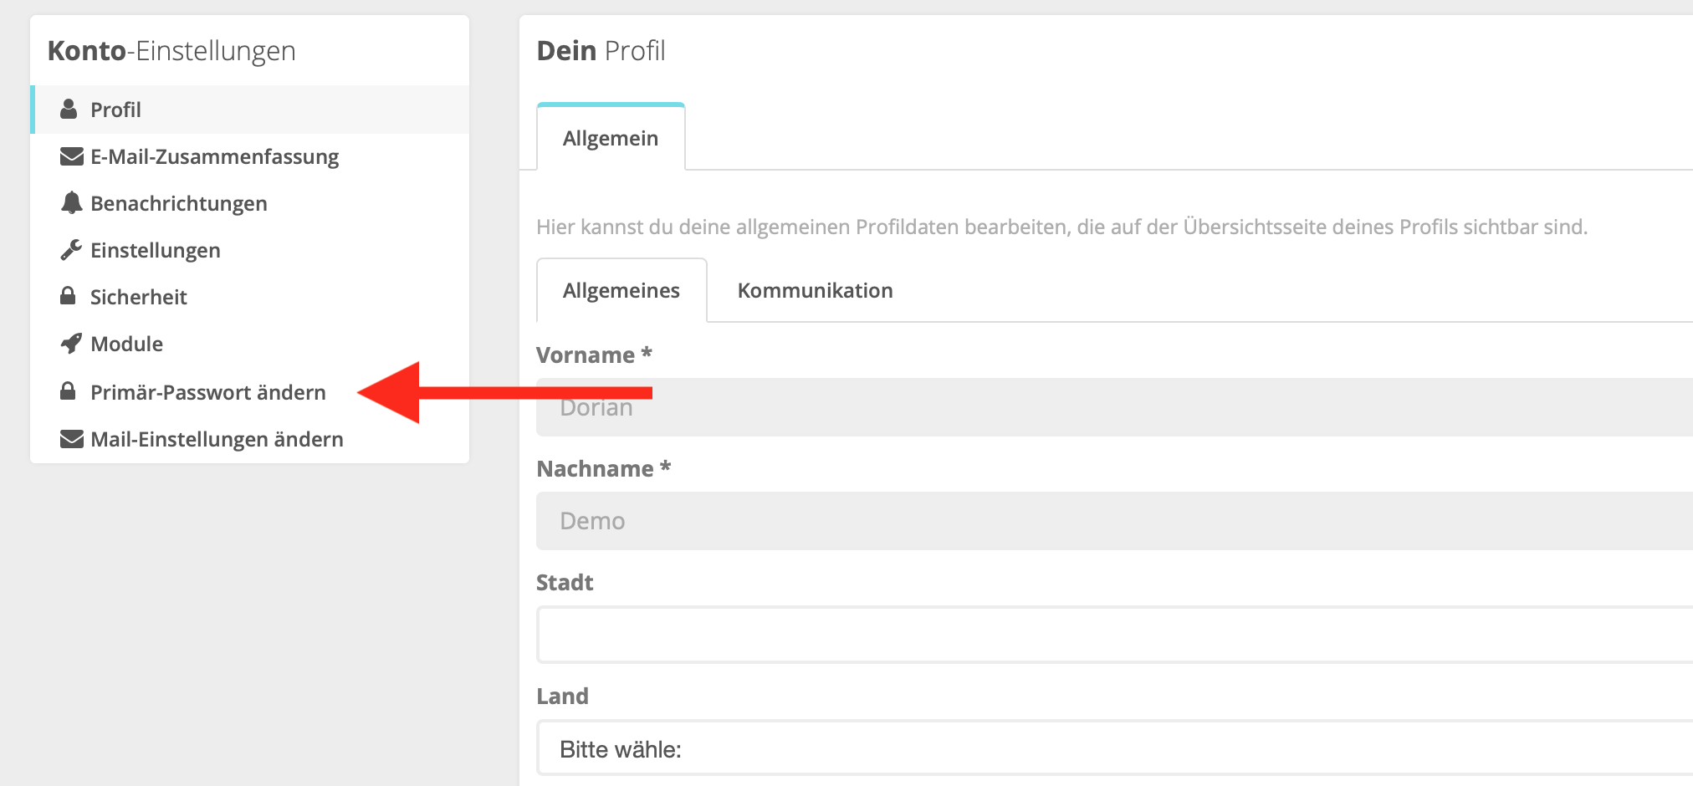Click the Sicherheit lock icon

[x=69, y=296]
